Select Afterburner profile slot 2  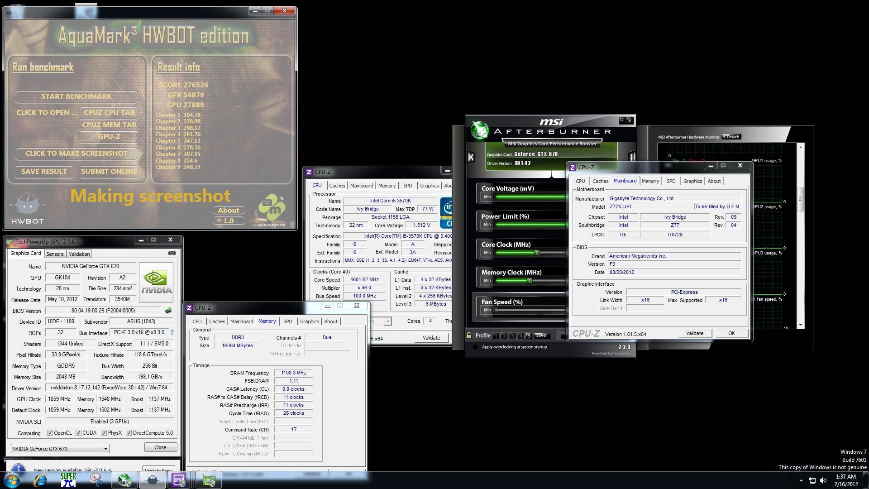point(504,336)
